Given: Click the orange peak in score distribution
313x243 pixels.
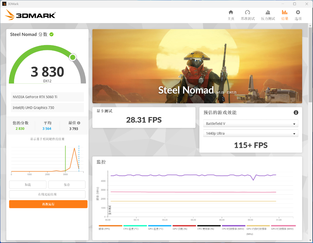Looking at the screenshot, I should point(75,148).
